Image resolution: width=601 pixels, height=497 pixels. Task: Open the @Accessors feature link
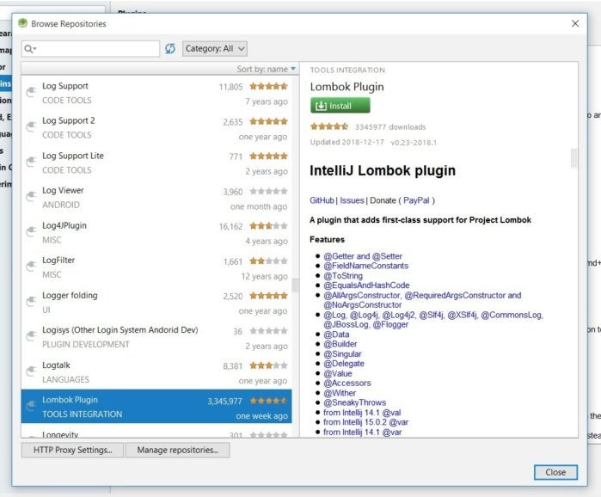[346, 383]
